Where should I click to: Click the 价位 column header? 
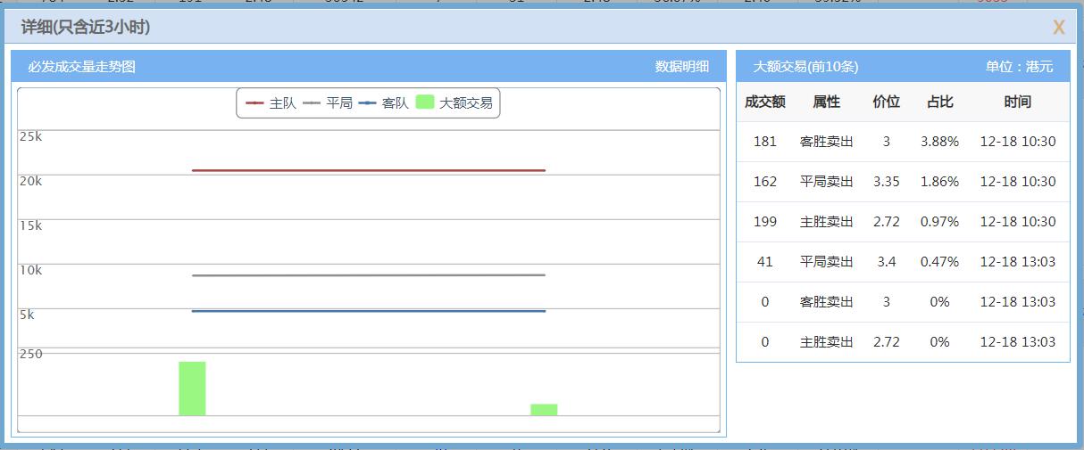tap(887, 102)
